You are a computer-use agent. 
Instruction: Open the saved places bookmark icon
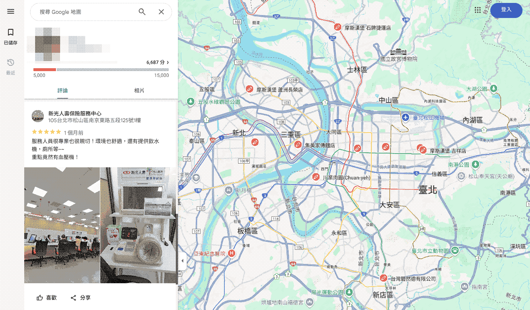[11, 33]
